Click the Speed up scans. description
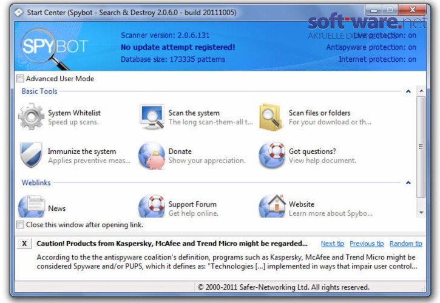440x303 pixels. pyautogui.click(x=73, y=122)
